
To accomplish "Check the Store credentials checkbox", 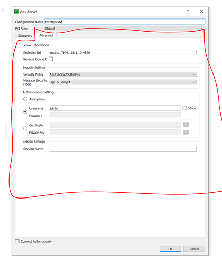I will (184, 108).
